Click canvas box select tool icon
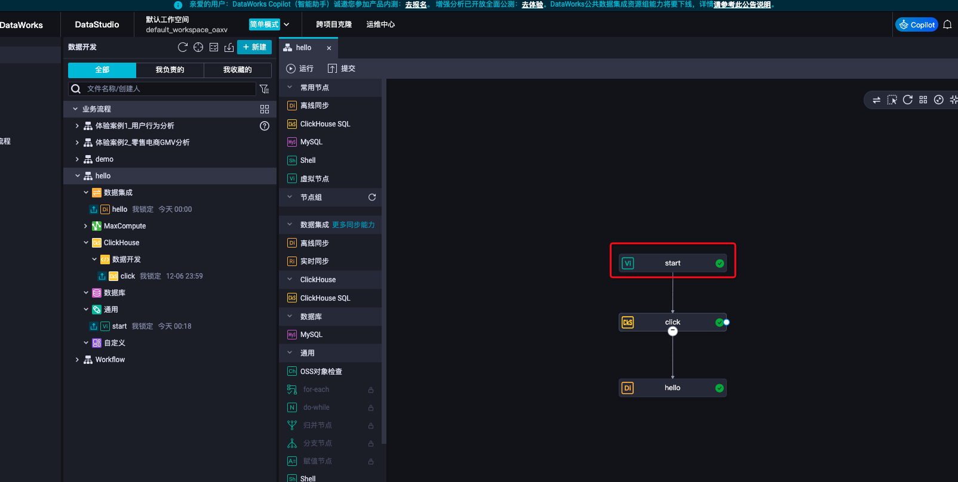This screenshot has width=958, height=482. point(892,100)
